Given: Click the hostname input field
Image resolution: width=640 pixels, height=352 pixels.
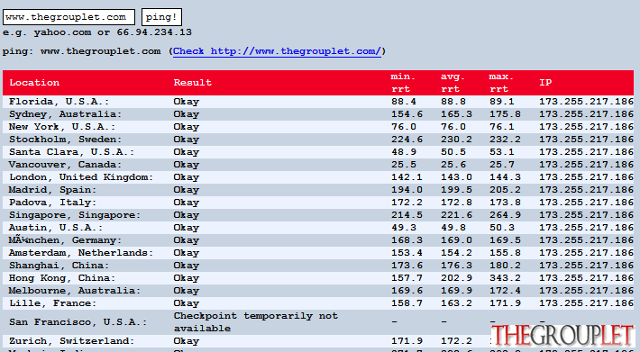Looking at the screenshot, I should tap(69, 17).
